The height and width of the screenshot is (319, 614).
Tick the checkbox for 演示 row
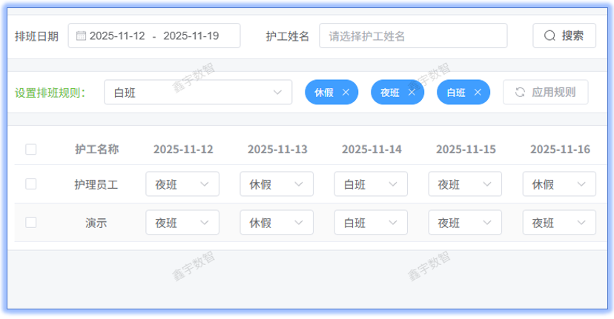click(31, 222)
